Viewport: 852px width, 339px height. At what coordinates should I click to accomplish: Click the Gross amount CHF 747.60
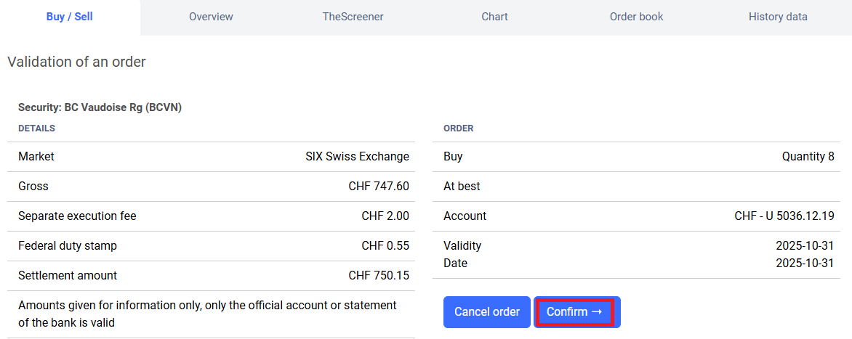(x=378, y=187)
